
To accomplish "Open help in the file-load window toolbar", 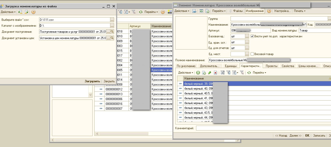I will coord(33,12).
